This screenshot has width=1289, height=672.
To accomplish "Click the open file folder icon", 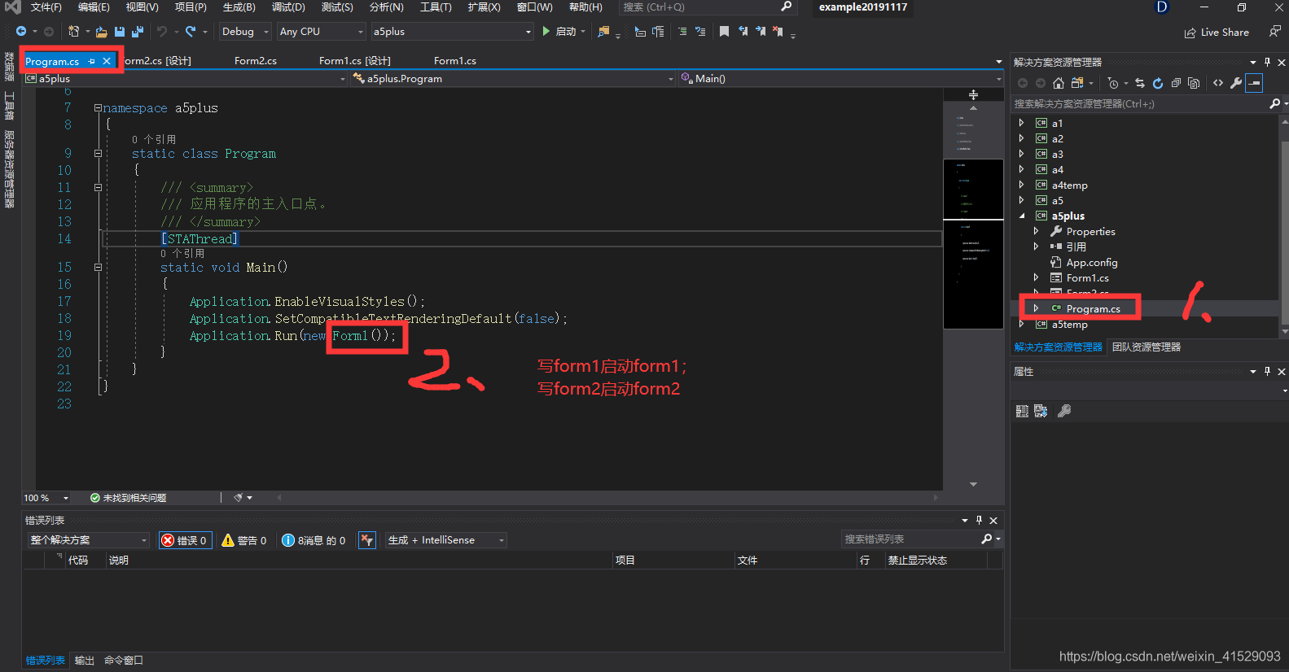I will 102,32.
